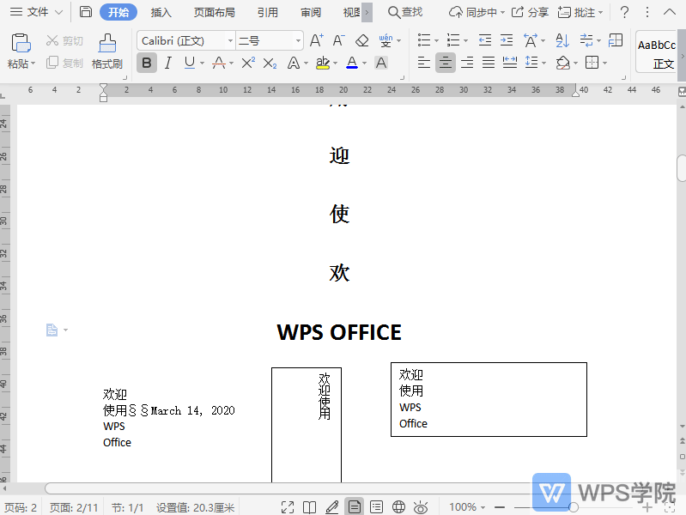
Task: Click the 查找 search button
Action: [405, 12]
